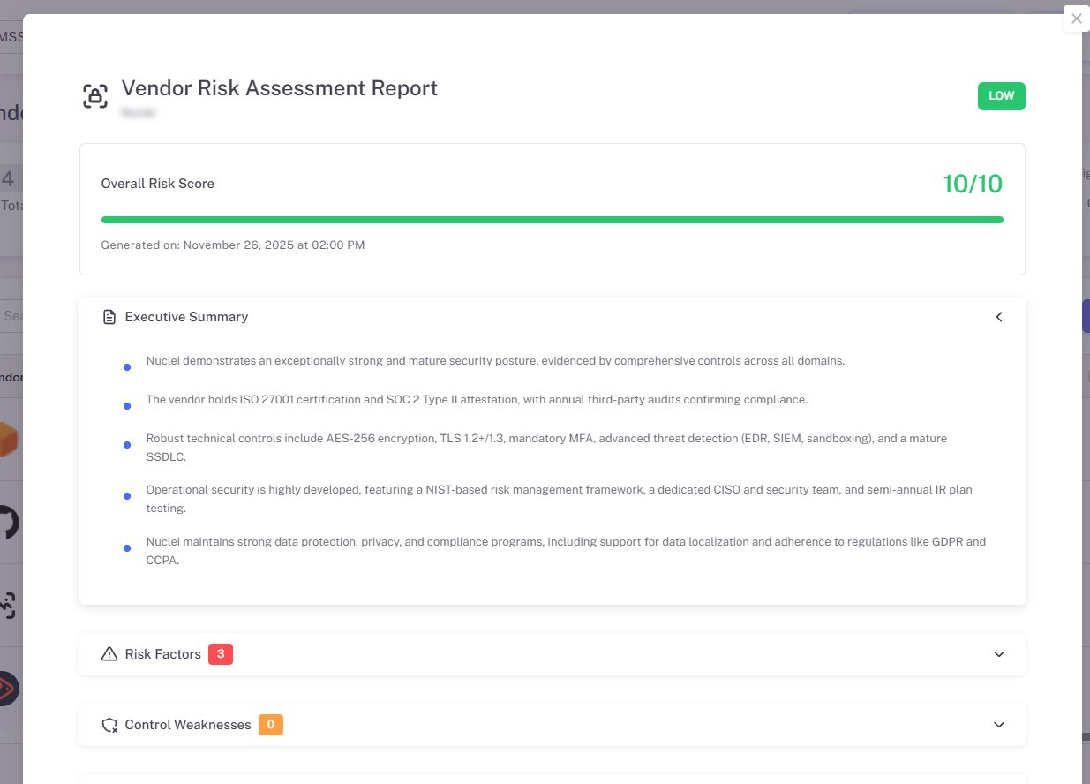Click the 10/10 Overall Risk Score value
The image size is (1090, 784).
[973, 184]
